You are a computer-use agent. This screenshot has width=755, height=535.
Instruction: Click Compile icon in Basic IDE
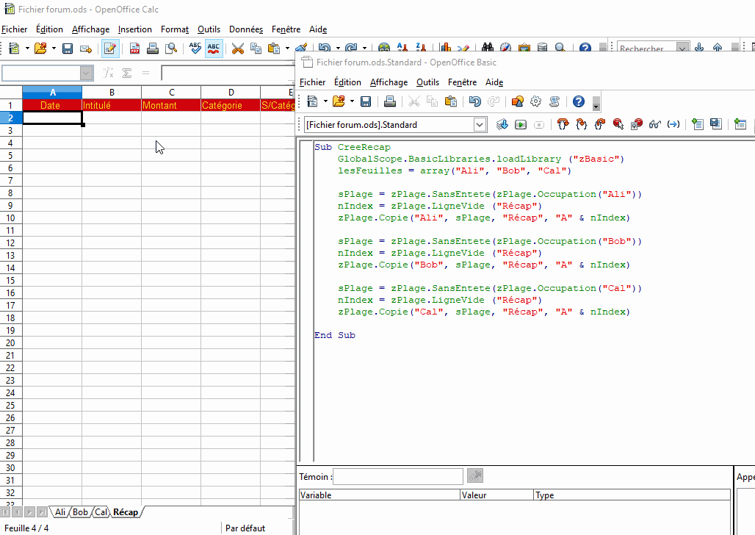coord(502,125)
